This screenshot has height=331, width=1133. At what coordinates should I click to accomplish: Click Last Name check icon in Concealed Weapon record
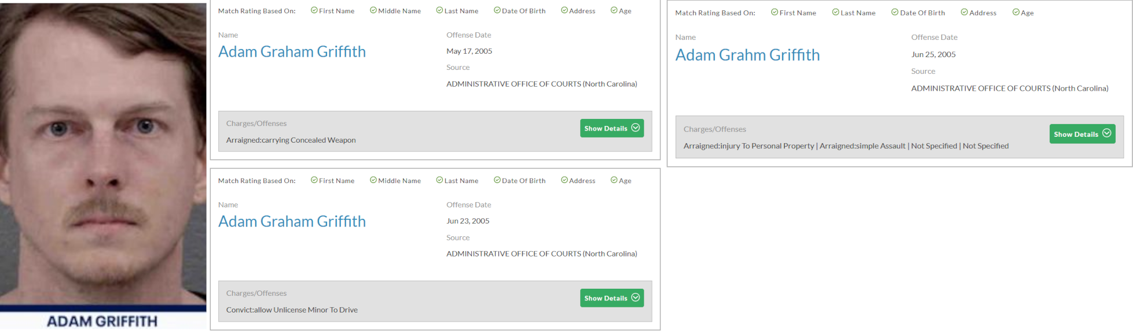[x=439, y=10]
